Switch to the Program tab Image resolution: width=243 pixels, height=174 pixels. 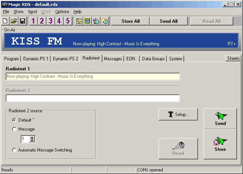[12, 59]
